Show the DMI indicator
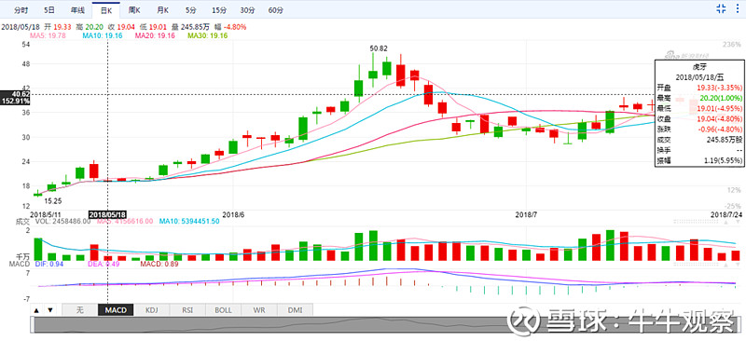Image resolution: width=746 pixels, height=341 pixels. [295, 310]
